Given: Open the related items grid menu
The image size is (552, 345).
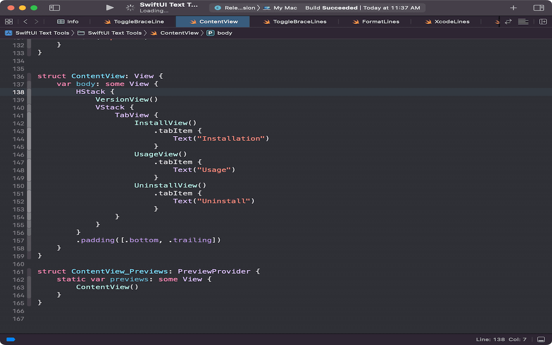Looking at the screenshot, I should 9,22.
